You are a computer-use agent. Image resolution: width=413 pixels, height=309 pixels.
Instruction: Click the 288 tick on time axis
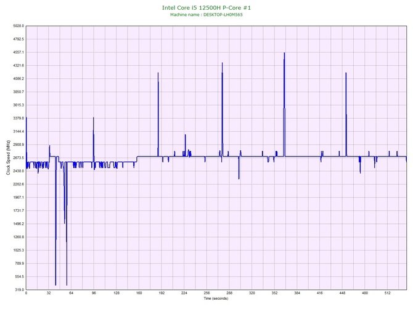click(229, 293)
